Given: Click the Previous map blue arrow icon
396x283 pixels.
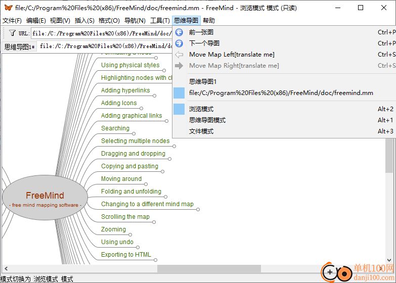Looking at the screenshot, I should click(179, 32).
